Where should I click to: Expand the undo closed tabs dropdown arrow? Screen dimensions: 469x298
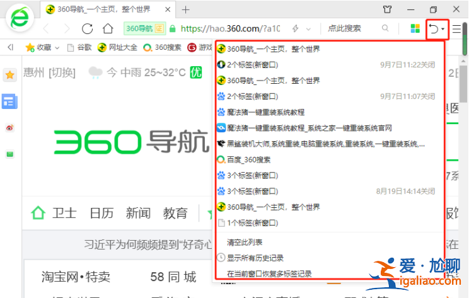443,29
